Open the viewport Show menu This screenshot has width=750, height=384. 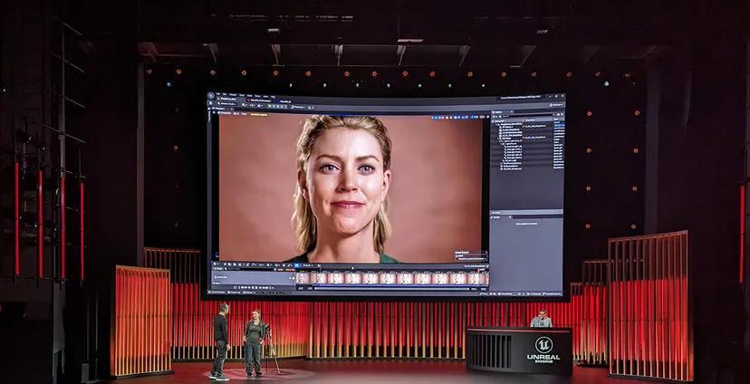(244, 114)
